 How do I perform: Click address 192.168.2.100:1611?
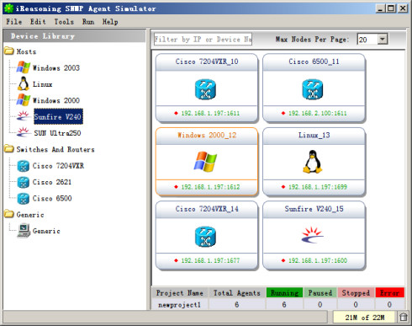tap(318, 113)
